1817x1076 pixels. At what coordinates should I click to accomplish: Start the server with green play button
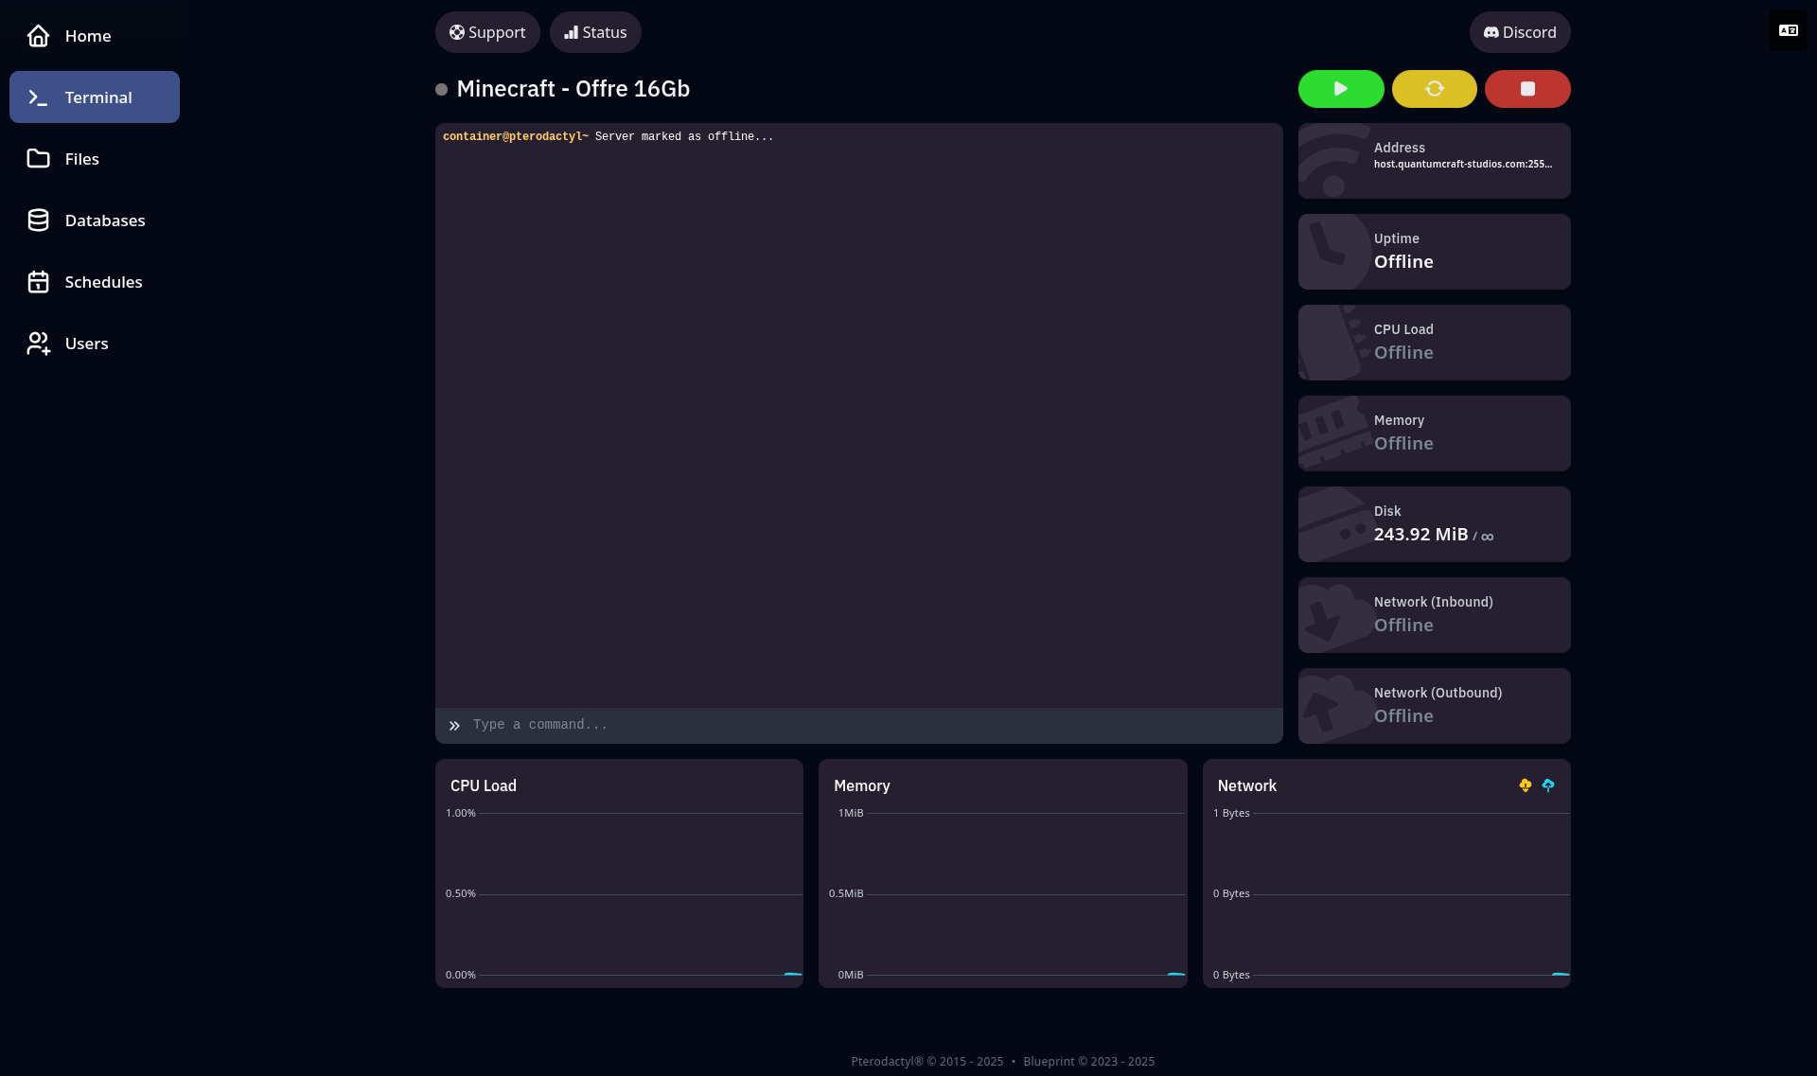coord(1341,89)
